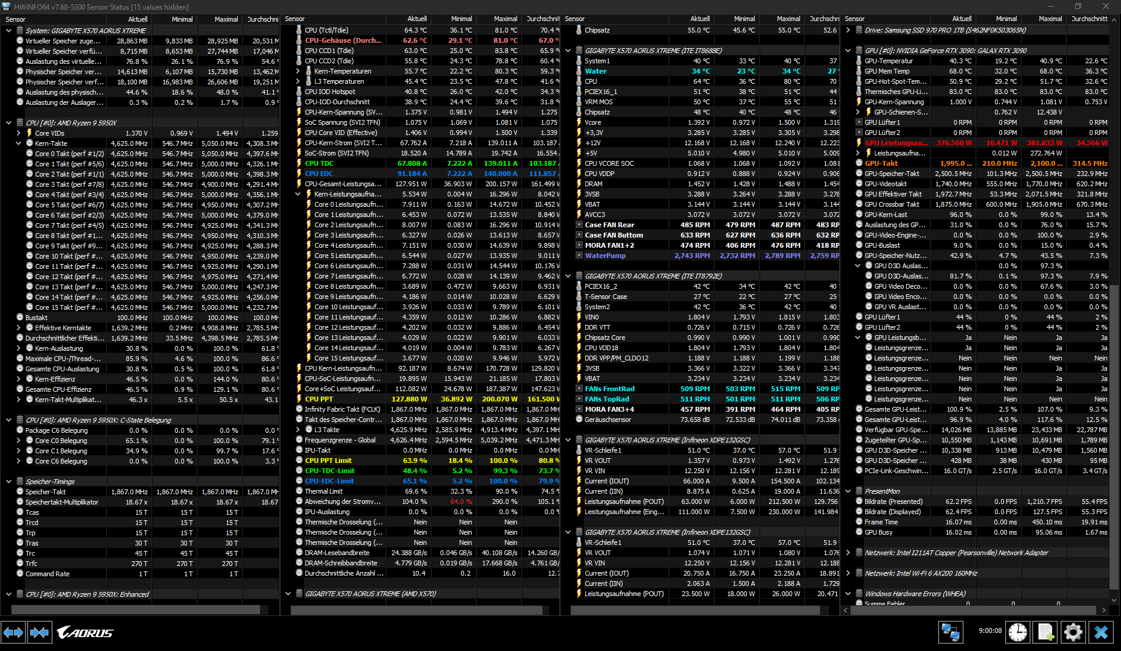Click the icon beside CPU-EDC-Limit row

299,481
